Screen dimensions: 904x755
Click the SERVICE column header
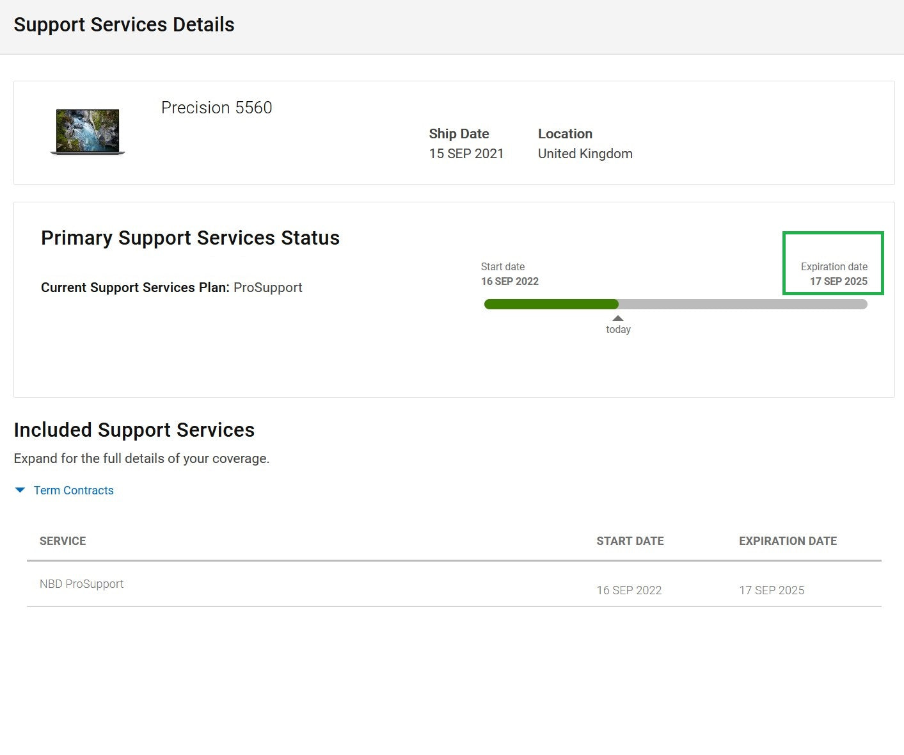(63, 541)
